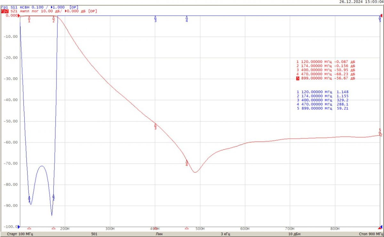Image resolution: width=384 pixels, height=237 pixels.
Task: Pick red marker 3 near -50 dB
Action: 156,126
